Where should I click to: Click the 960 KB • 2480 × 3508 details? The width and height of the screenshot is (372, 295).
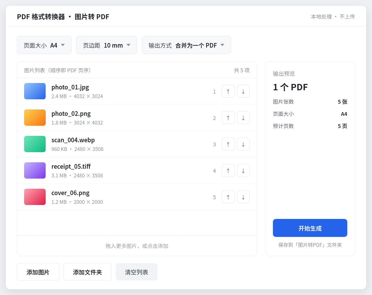click(77, 149)
